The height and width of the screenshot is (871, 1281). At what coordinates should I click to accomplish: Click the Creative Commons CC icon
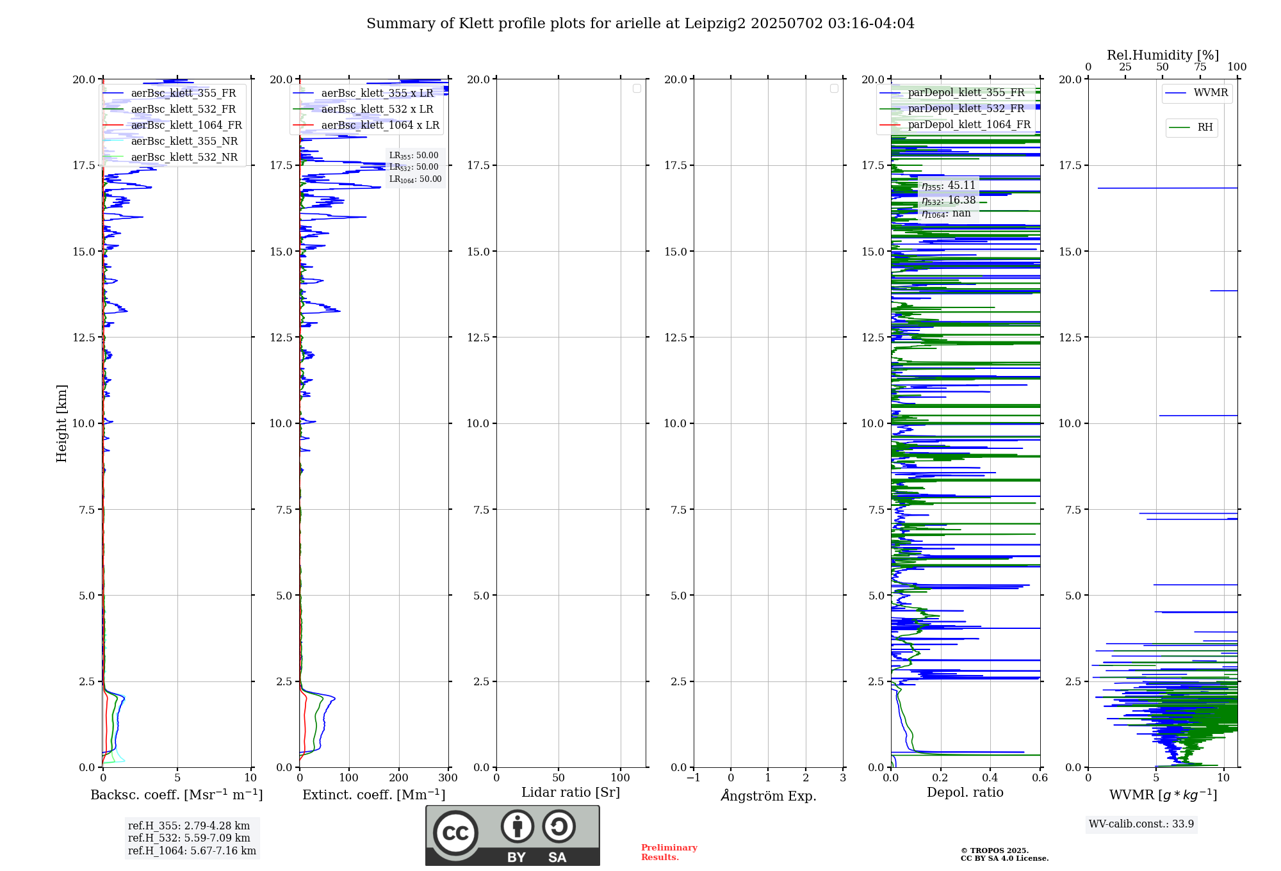(455, 833)
